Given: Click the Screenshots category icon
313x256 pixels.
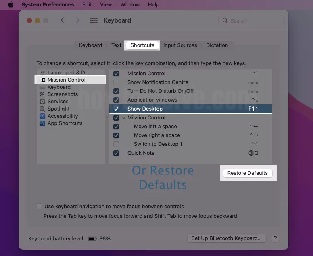Looking at the screenshot, I should [x=42, y=94].
